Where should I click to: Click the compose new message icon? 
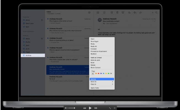(104, 13)
